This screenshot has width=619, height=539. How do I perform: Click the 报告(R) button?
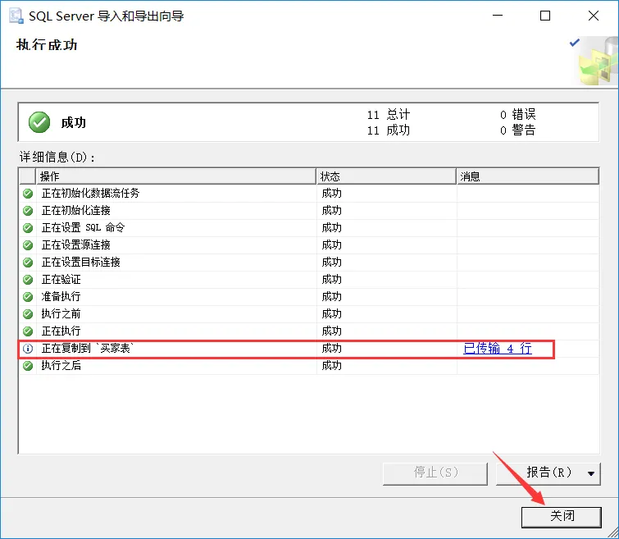click(548, 473)
